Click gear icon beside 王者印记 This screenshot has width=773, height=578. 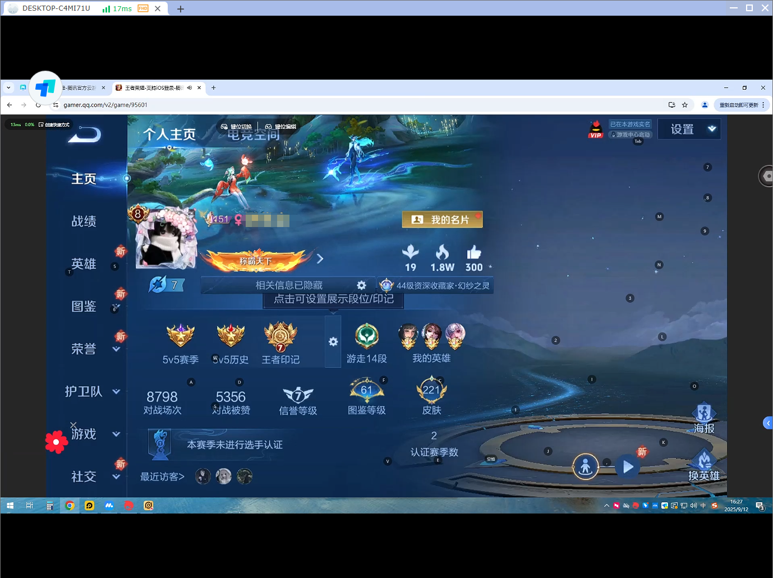tap(333, 342)
